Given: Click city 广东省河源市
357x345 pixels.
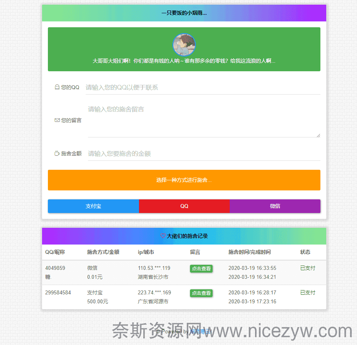Looking at the screenshot, I should coord(153,301).
